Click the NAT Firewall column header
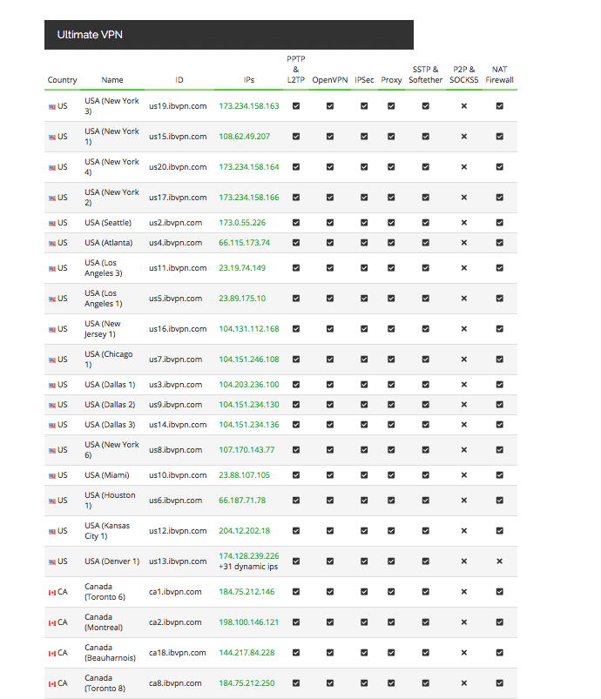 coord(499,75)
